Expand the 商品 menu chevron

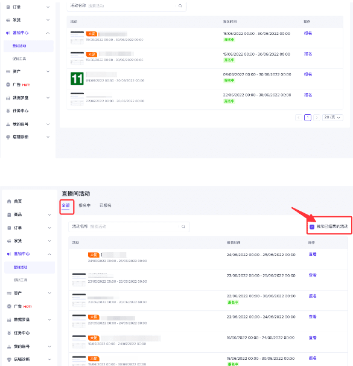[x=49, y=215]
